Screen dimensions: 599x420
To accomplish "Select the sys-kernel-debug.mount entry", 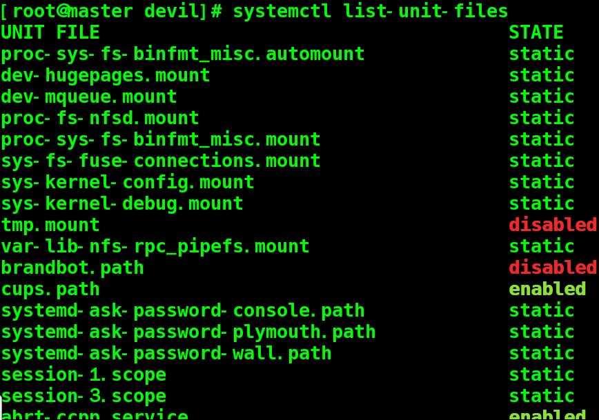I will pyautogui.click(x=122, y=203).
